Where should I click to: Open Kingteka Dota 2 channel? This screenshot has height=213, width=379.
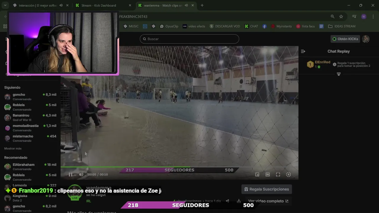tap(30, 198)
